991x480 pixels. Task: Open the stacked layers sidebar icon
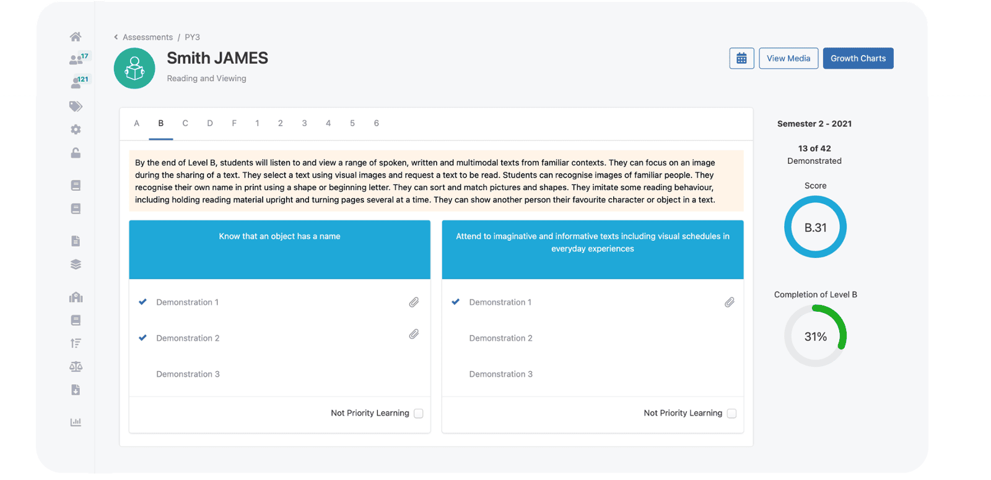(x=76, y=264)
